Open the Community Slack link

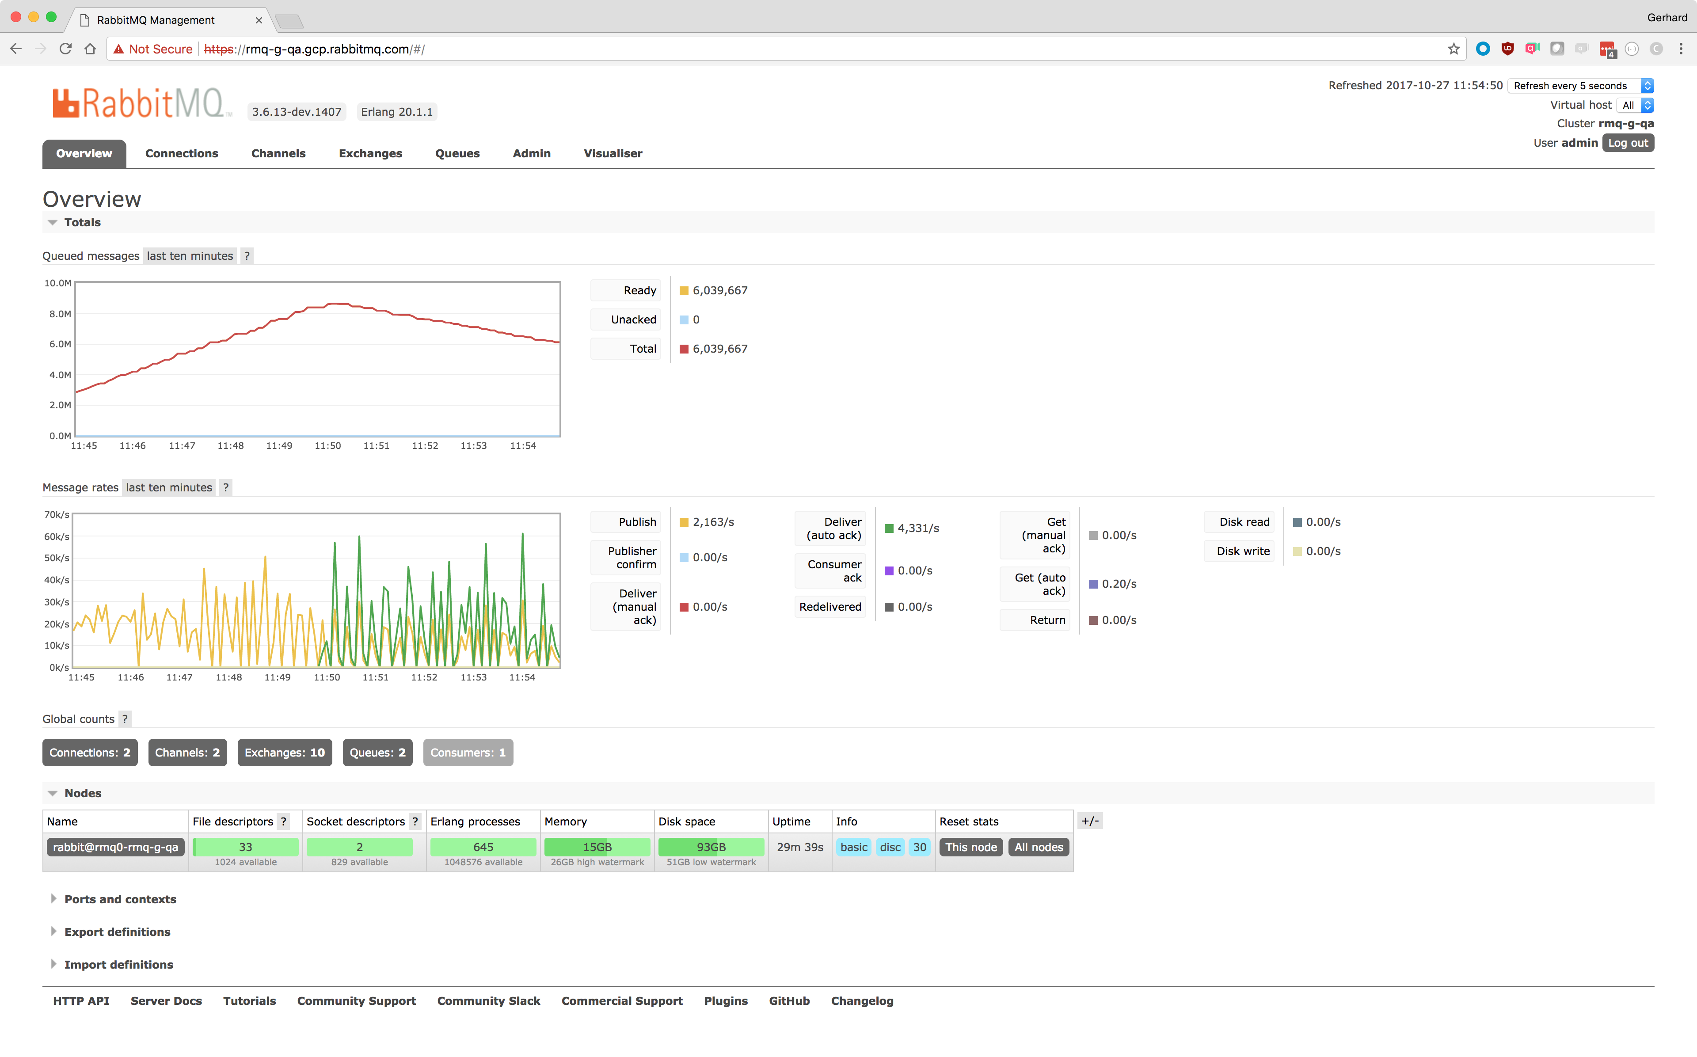(x=489, y=1001)
